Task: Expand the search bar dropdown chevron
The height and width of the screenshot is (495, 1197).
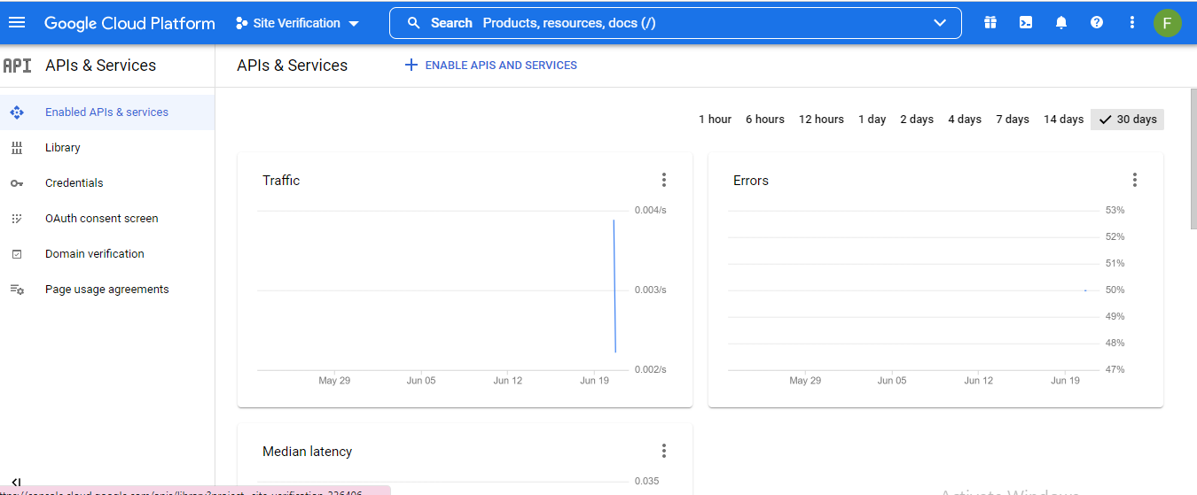Action: pyautogui.click(x=940, y=23)
